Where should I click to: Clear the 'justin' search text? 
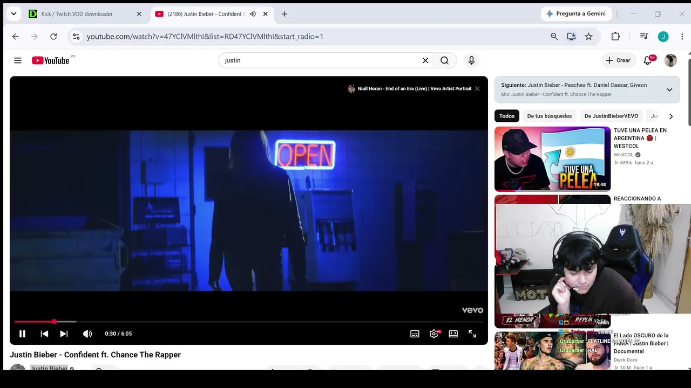pyautogui.click(x=425, y=60)
